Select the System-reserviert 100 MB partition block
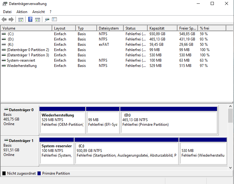Image resolution: width=234 pixels, height=184 pixels. pyautogui.click(x=57, y=151)
